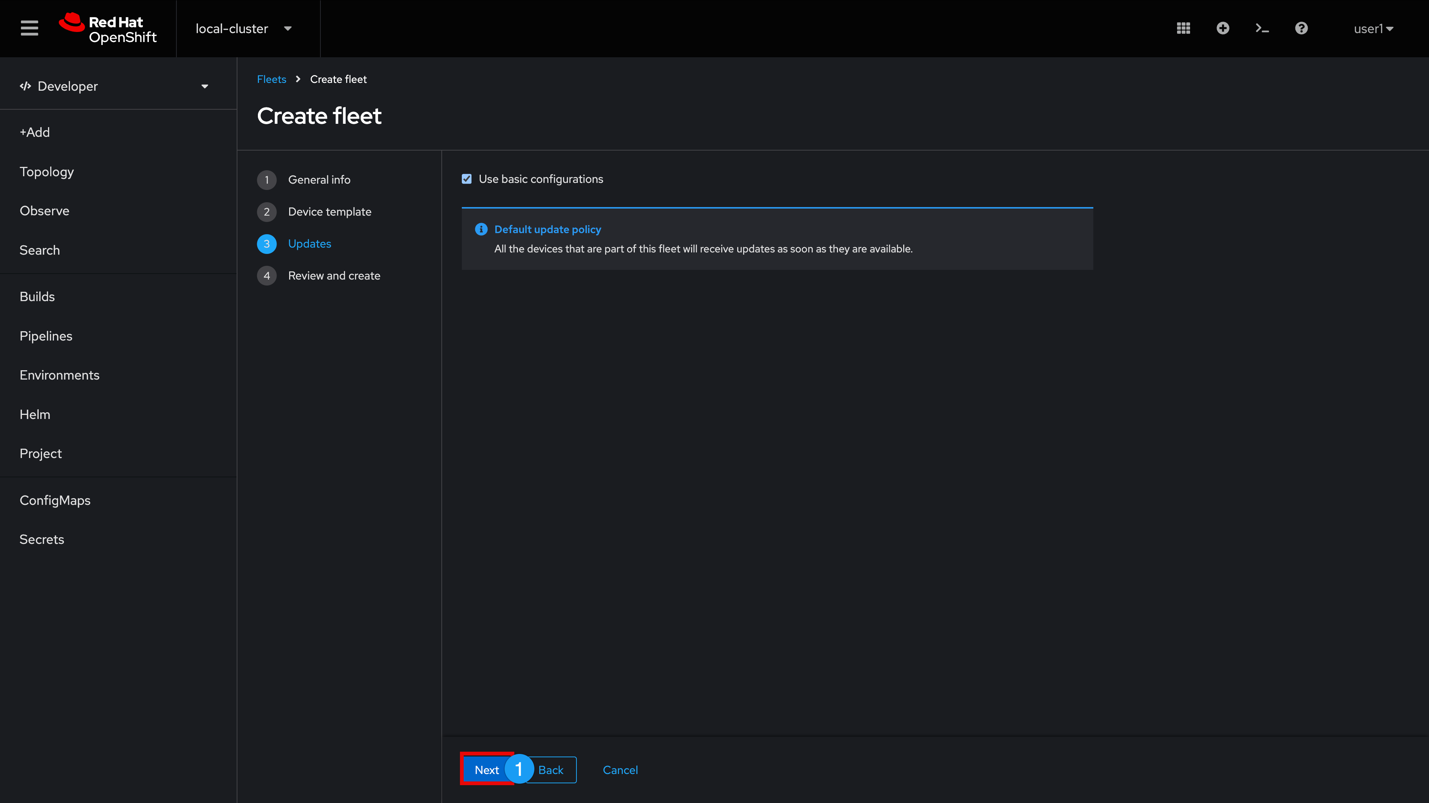Image resolution: width=1429 pixels, height=803 pixels.
Task: Open Environments in sidebar
Action: 60,375
